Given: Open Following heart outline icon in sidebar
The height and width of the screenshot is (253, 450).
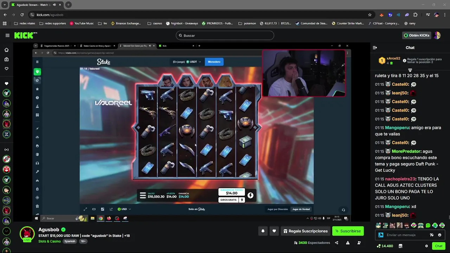Looking at the screenshot, I should click(x=6, y=69).
